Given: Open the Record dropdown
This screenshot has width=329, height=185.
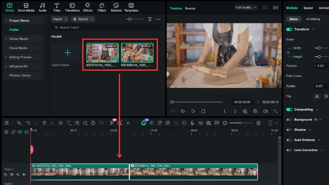Looking at the screenshot, I should [x=83, y=19].
